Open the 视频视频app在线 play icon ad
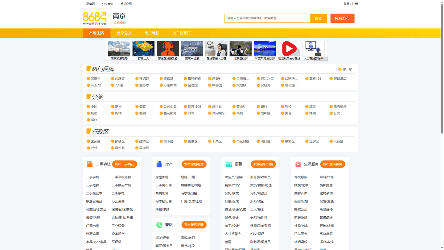The image size is (444, 250). pyautogui.click(x=289, y=51)
